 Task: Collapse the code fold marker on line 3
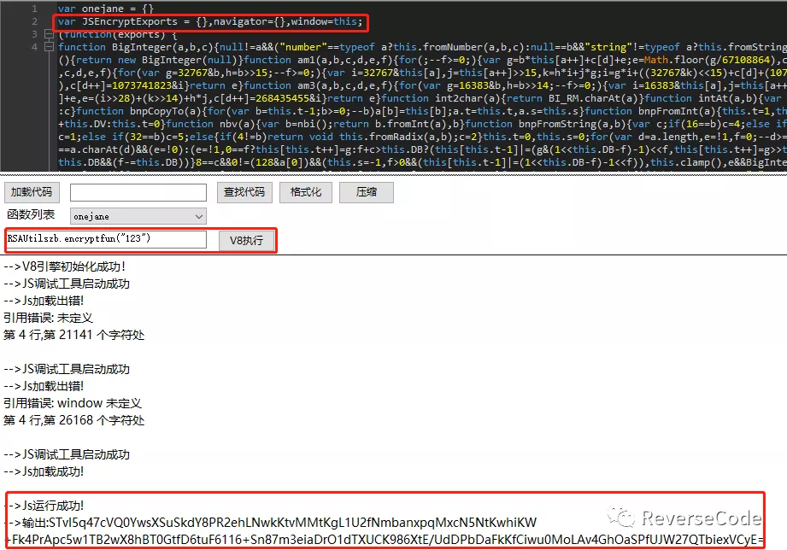coord(50,34)
